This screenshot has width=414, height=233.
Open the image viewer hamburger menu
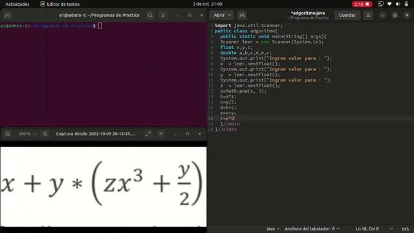pyautogui.click(x=161, y=134)
